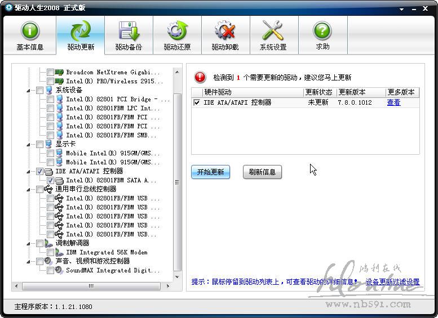Click the tree vertical scrollbar thumb
The height and width of the screenshot is (318, 438).
(177, 182)
